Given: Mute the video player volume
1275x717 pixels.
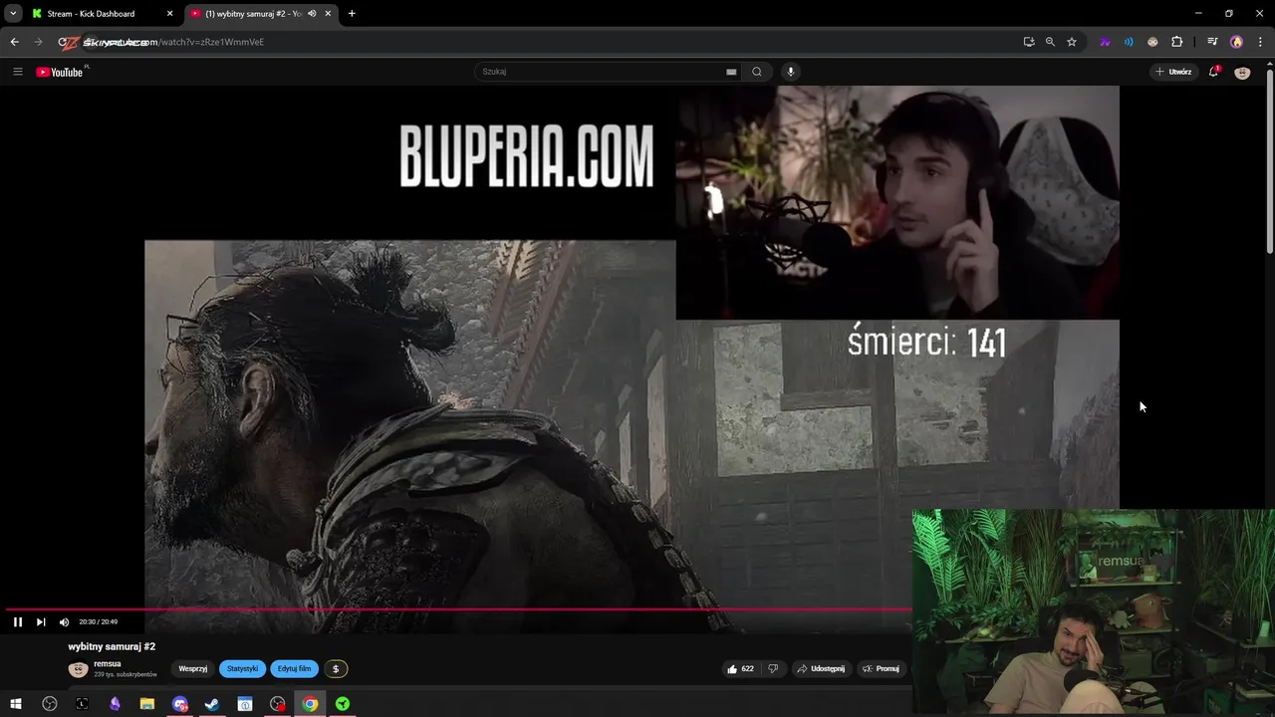Looking at the screenshot, I should coord(64,621).
